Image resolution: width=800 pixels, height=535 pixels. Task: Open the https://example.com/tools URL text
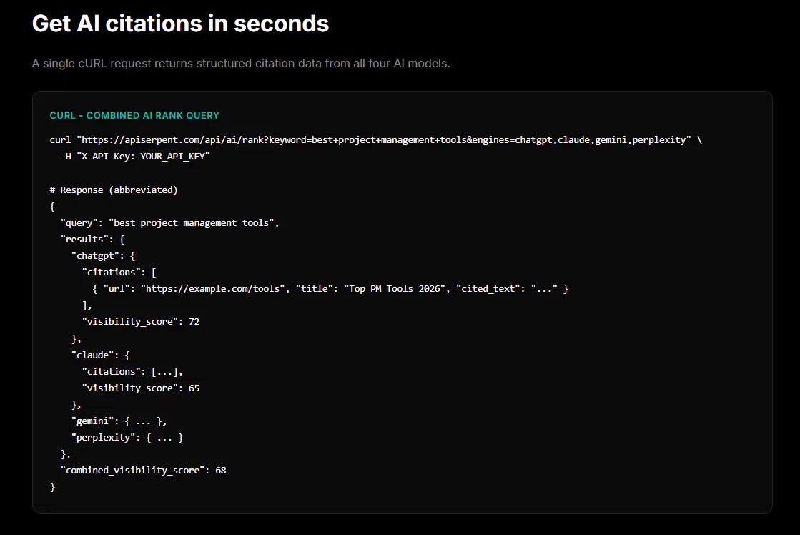pos(213,289)
